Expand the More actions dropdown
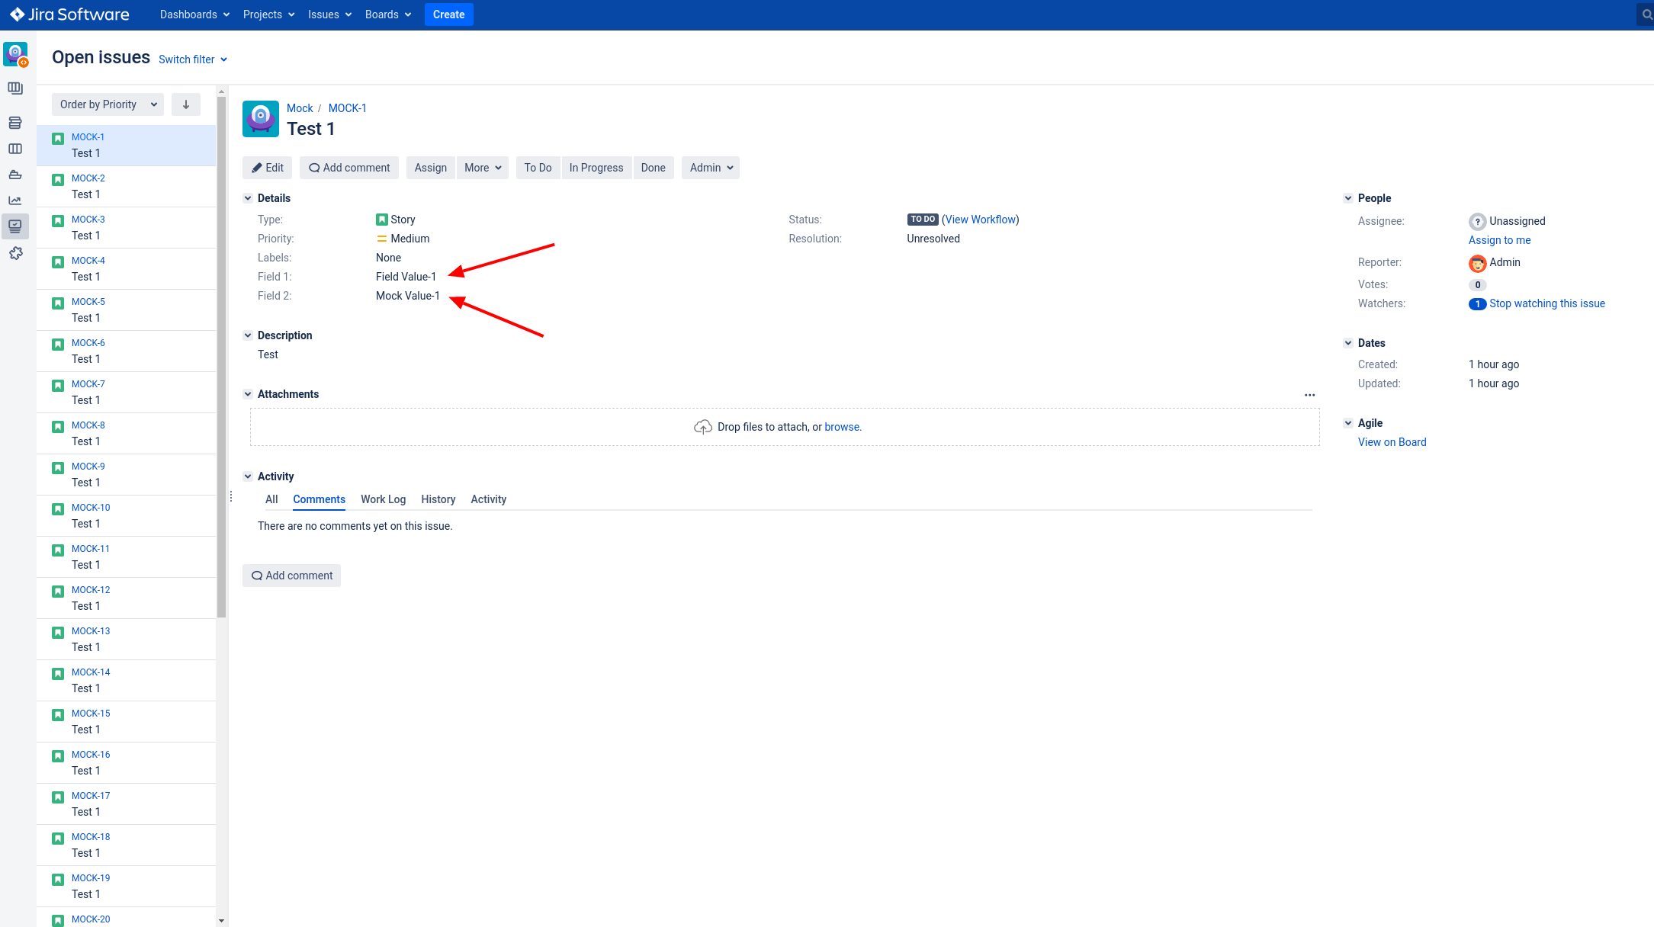Viewport: 1654px width, 927px height. [x=482, y=168]
